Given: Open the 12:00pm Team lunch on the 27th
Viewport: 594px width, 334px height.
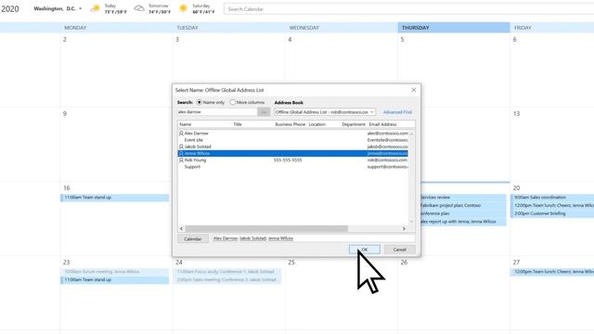Looking at the screenshot, I should (x=552, y=272).
